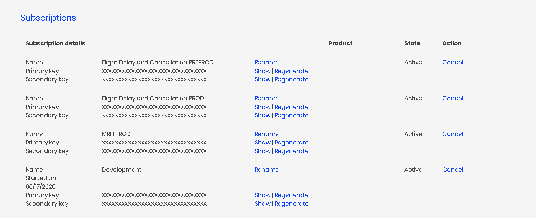Rename the MRH PROD subscription

266,134
